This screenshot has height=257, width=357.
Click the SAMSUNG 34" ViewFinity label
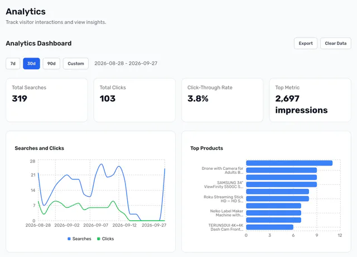[x=224, y=185]
